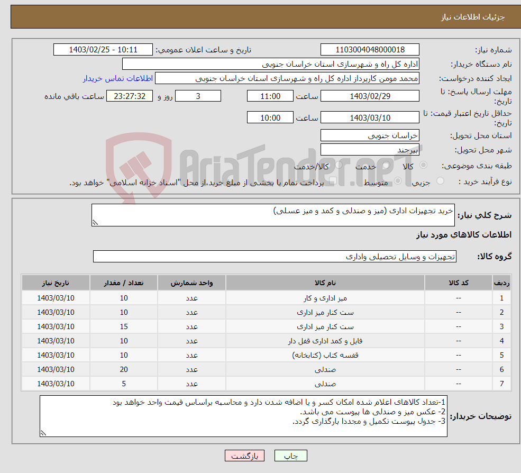
Task: Click unit عدد in row 4
Action: point(191,341)
